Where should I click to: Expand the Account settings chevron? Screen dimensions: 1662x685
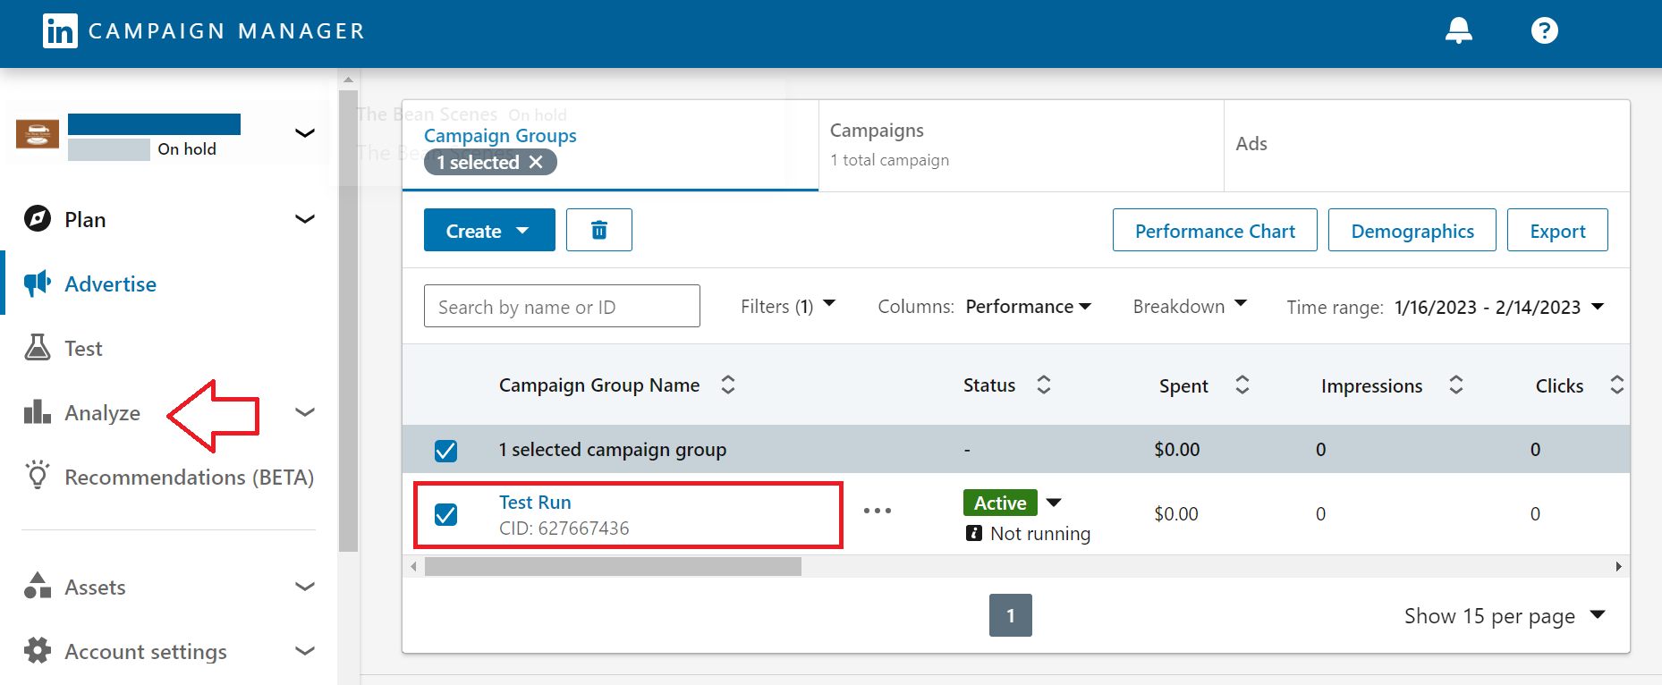tap(305, 651)
